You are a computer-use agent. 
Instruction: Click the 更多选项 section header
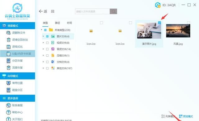(17, 98)
